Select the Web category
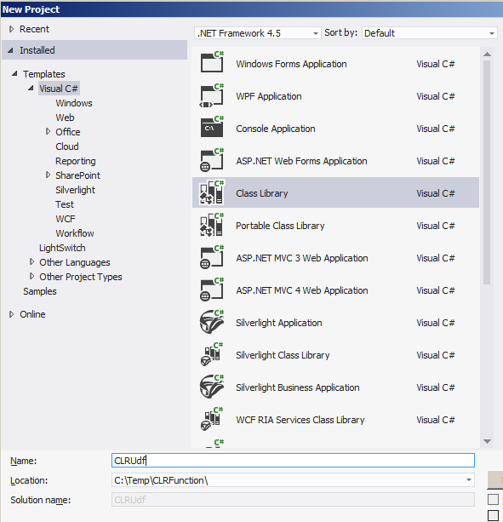The height and width of the screenshot is (522, 503). 65,118
